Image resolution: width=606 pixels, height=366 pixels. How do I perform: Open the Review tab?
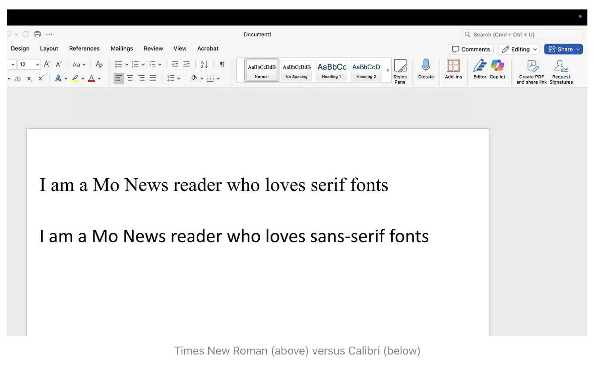[x=153, y=48]
